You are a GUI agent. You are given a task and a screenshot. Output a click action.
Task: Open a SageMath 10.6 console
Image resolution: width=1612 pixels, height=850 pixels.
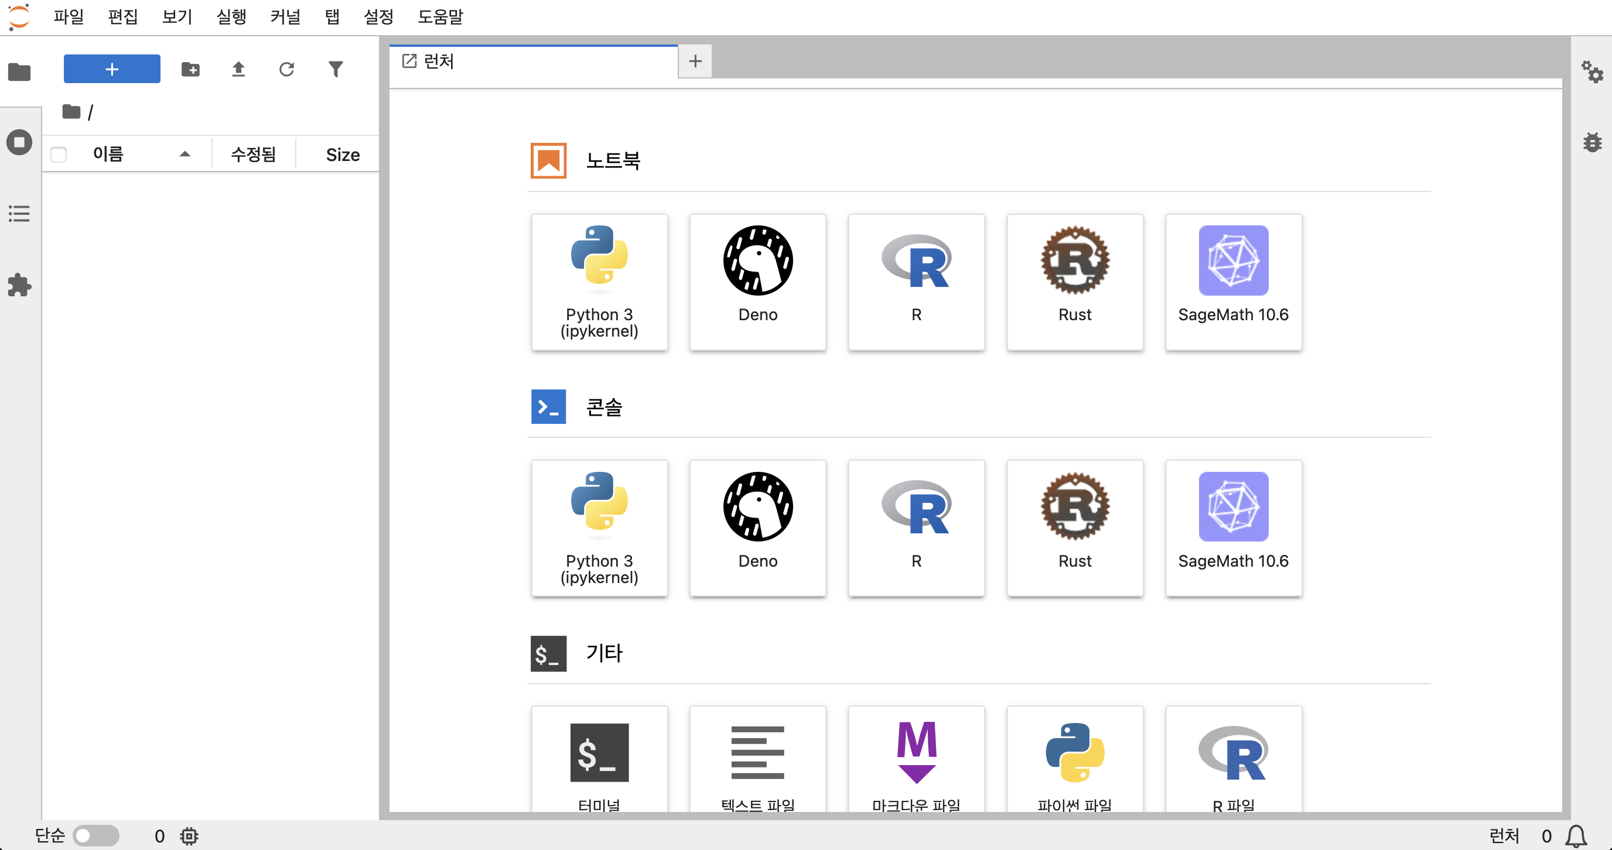point(1234,529)
